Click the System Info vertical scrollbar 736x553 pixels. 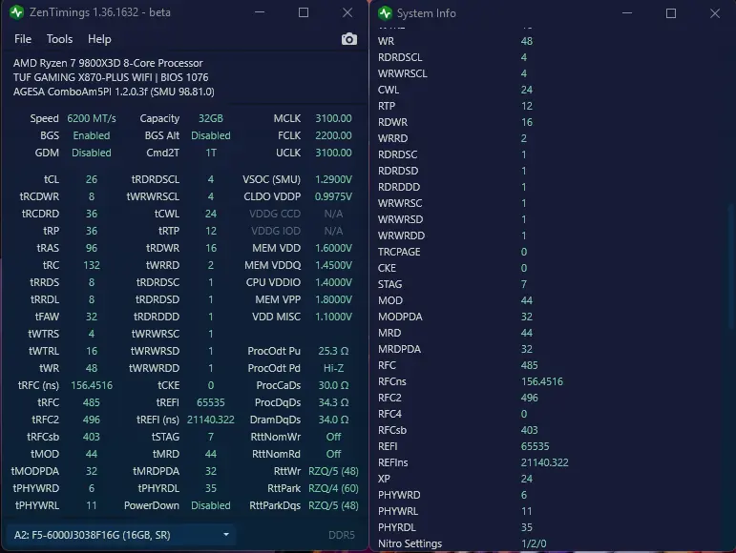pos(729,266)
